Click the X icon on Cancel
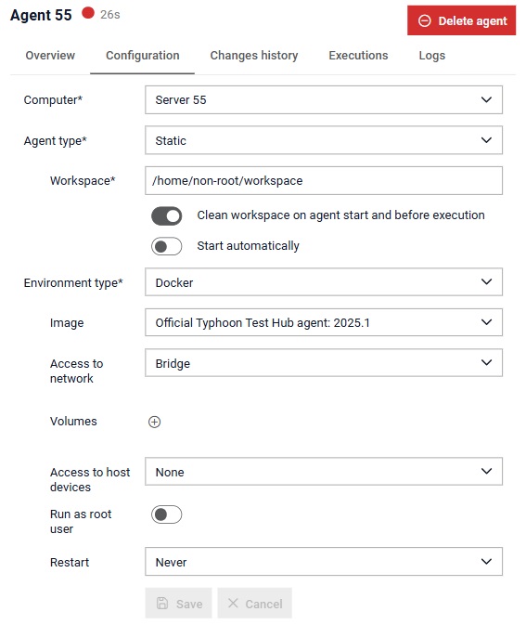Image resolution: width=526 pixels, height=625 pixels. click(233, 603)
